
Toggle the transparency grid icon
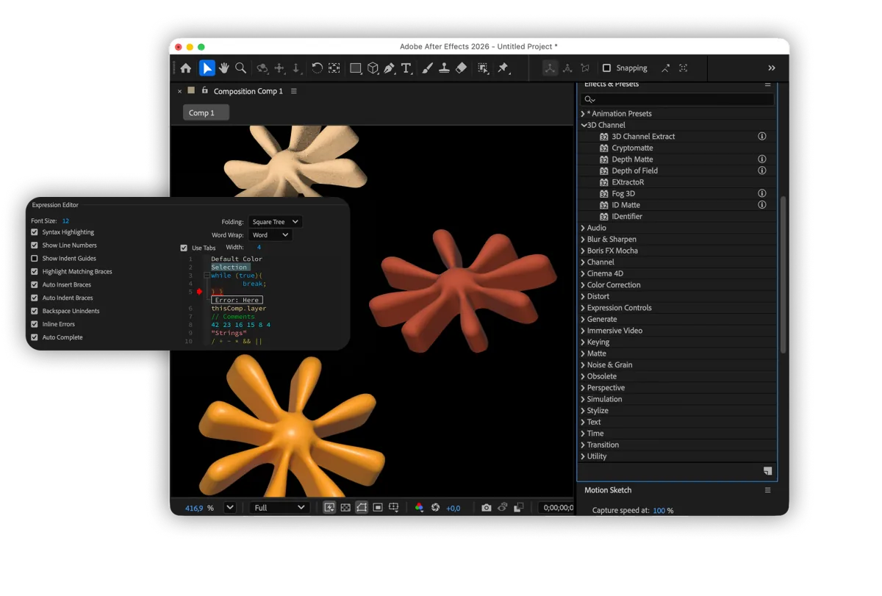(345, 508)
